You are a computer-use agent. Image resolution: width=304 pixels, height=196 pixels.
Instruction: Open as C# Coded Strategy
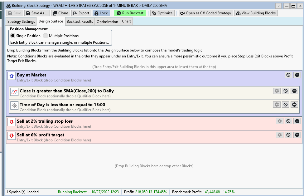[205, 13]
